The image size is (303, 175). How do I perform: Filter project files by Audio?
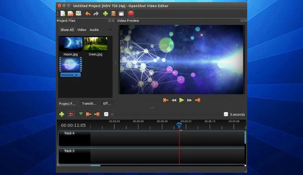[94, 30]
